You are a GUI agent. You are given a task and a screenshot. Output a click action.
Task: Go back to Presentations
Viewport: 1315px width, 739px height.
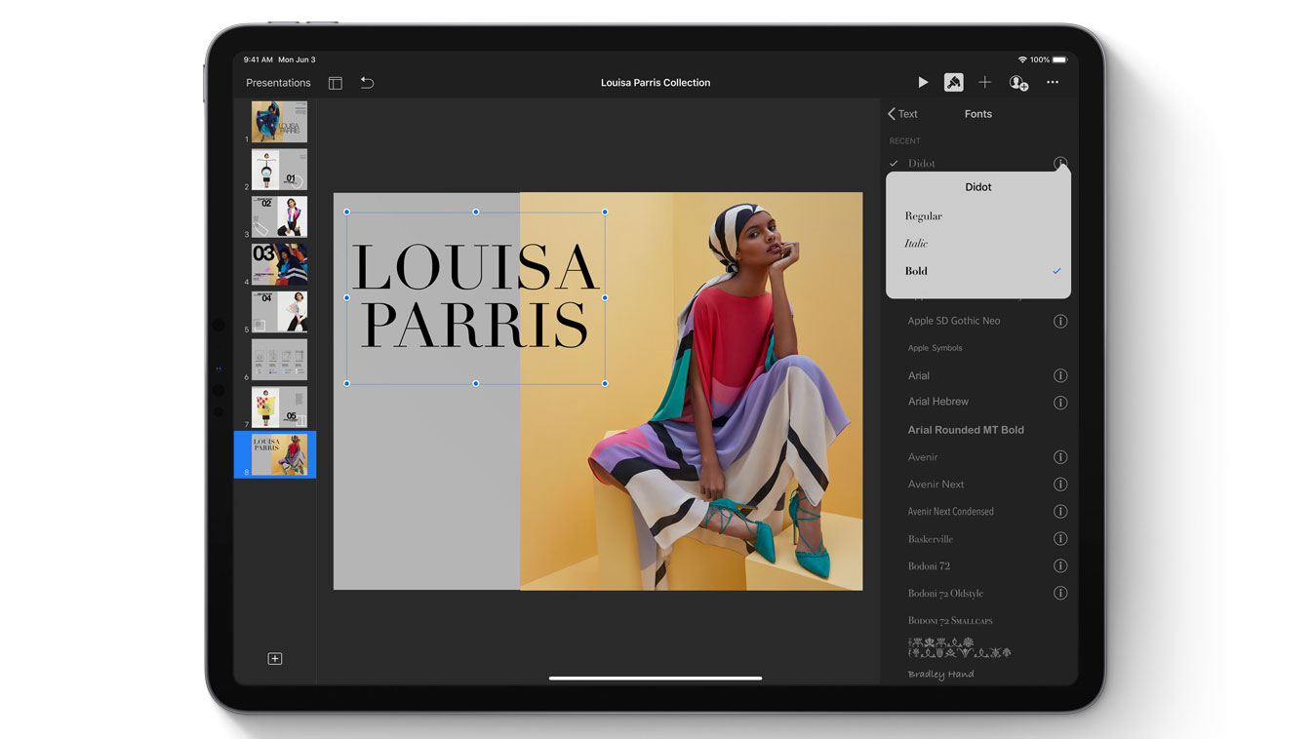click(278, 83)
